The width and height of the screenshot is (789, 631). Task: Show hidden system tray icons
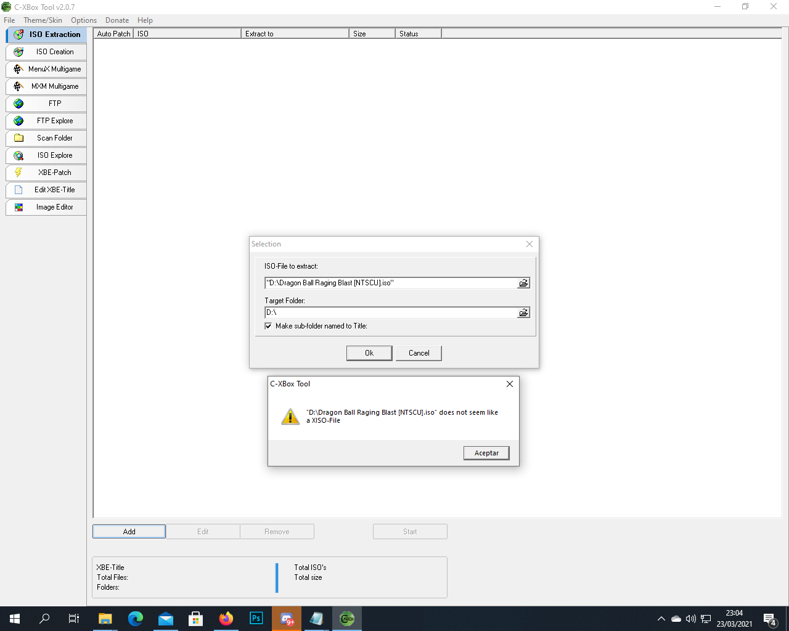(661, 619)
